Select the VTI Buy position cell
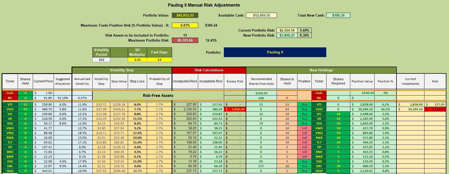The image size is (449, 174). pos(304,105)
